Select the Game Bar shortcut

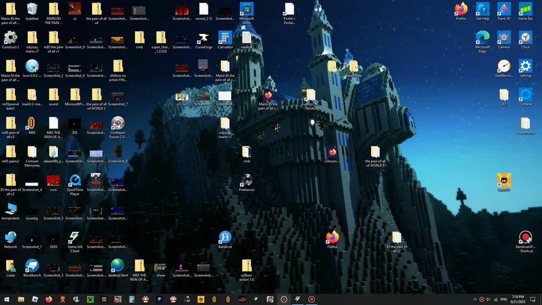525,9
